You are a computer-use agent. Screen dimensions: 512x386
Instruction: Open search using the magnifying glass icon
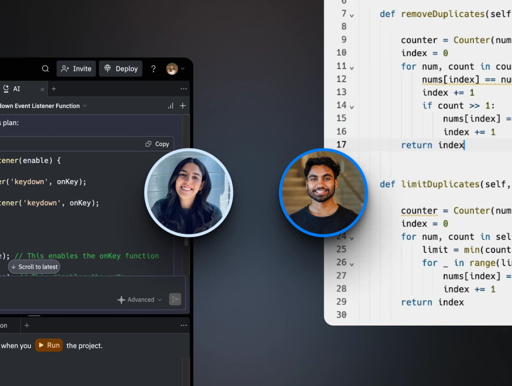coord(45,68)
